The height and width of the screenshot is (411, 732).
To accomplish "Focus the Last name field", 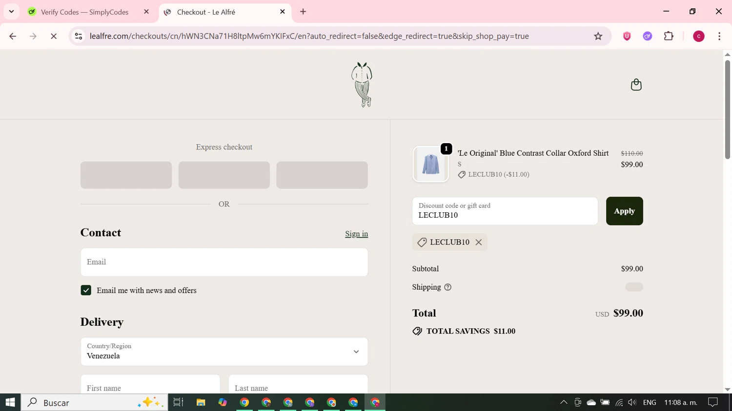I will click(298, 384).
